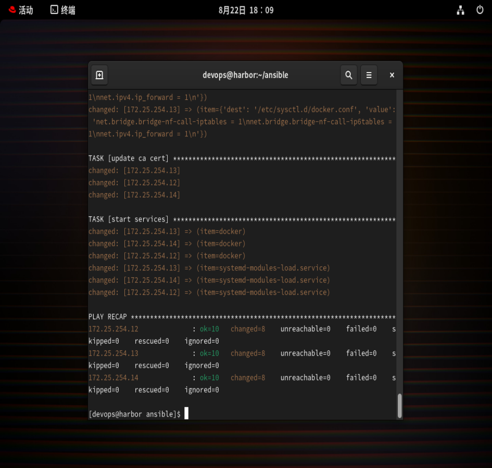
Task: Click changed: [172.25.254.13] under update ca cert
Action: point(134,171)
